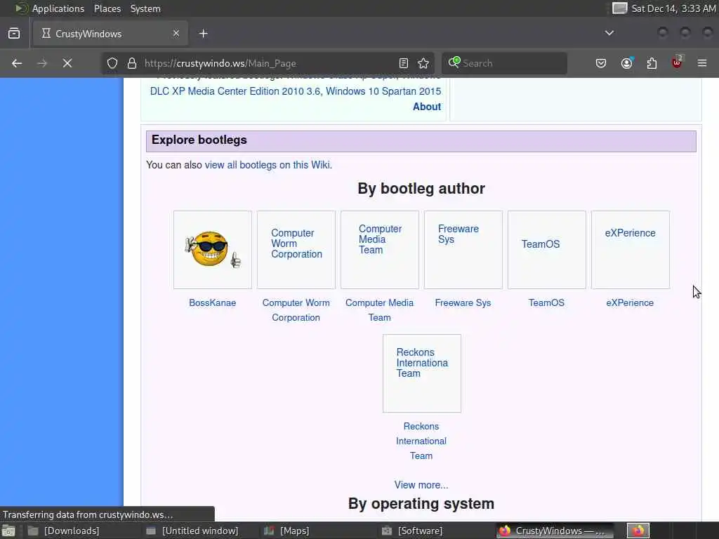719x539 pixels.
Task: Open the Places menu
Action: point(107,8)
